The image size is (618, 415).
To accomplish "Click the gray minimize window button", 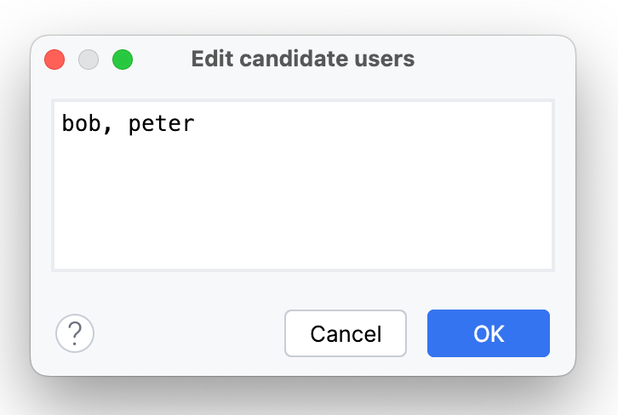I will tap(89, 60).
